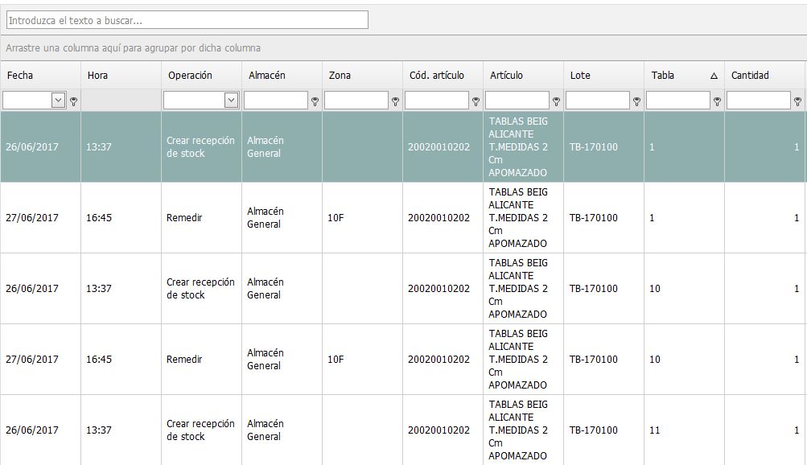Sort by the Fecha column header
The height and width of the screenshot is (465, 807).
click(41, 75)
